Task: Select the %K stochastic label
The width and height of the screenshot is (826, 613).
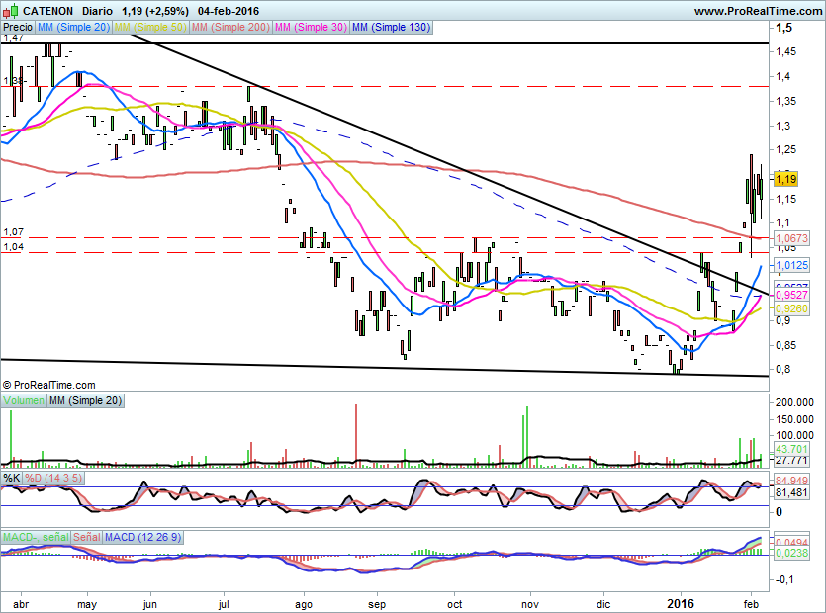Action: pos(12,479)
